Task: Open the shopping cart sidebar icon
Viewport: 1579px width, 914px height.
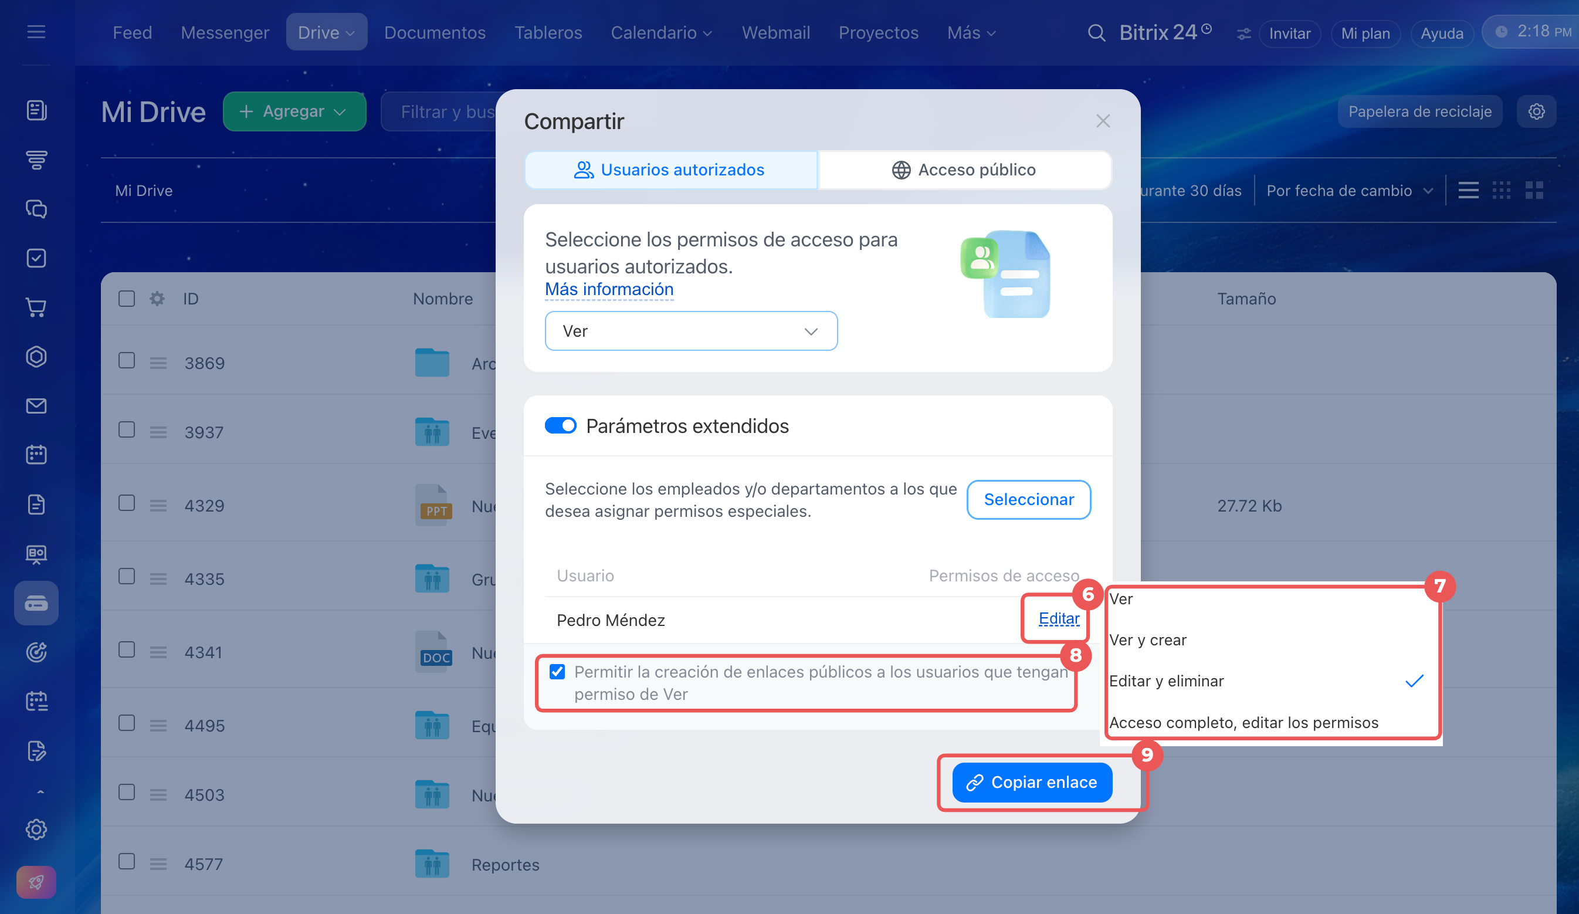Action: point(36,307)
